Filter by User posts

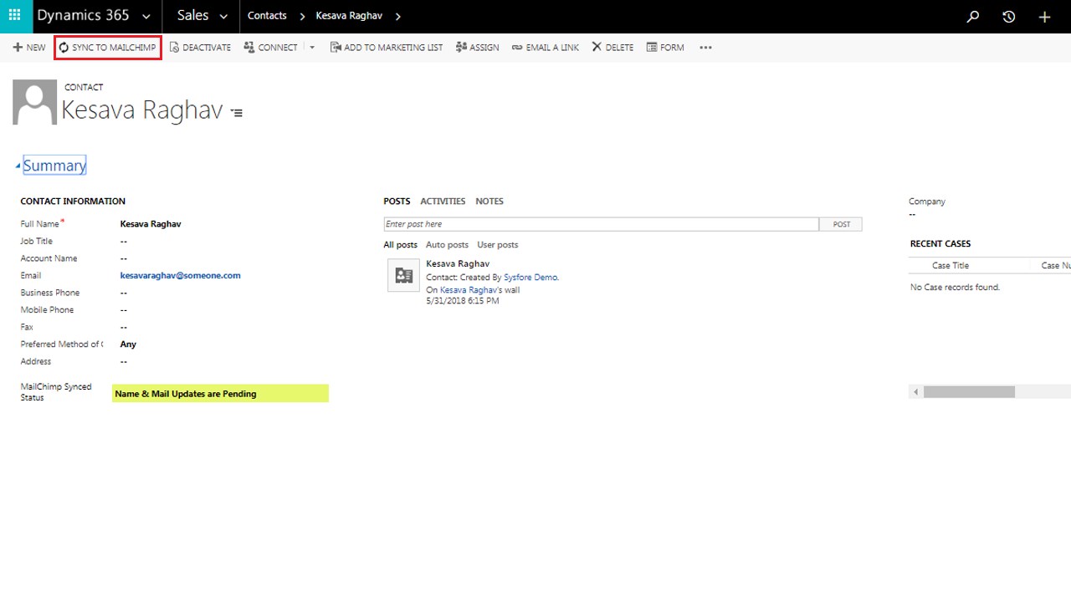(x=498, y=245)
